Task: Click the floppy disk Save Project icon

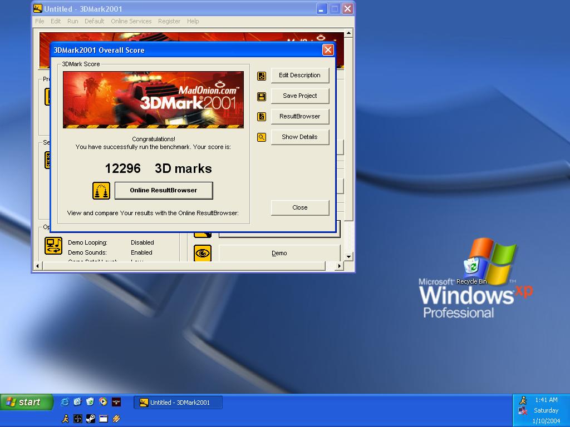Action: click(262, 97)
